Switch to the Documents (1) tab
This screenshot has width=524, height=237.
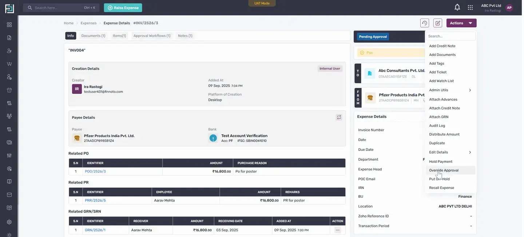(93, 36)
